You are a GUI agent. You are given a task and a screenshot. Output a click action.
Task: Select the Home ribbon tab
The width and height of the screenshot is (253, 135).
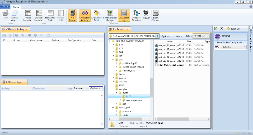16,7
